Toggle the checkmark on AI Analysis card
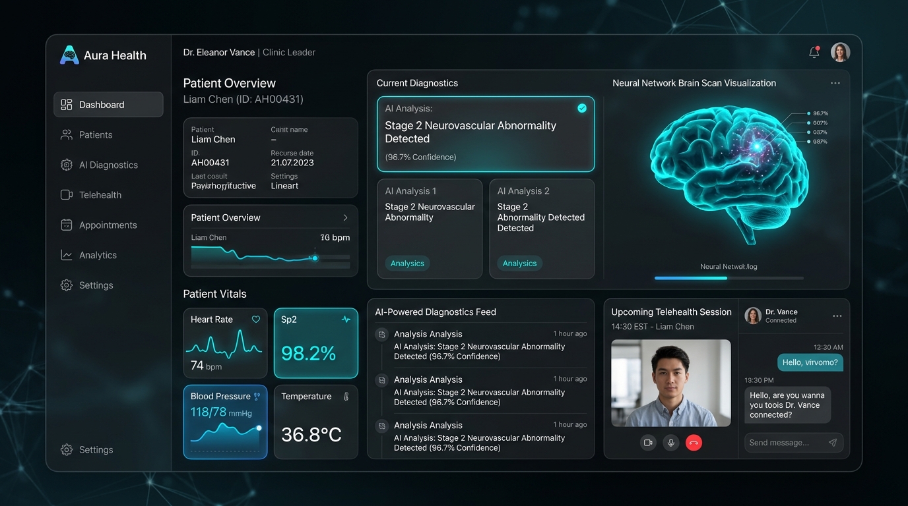The width and height of the screenshot is (908, 506). (x=582, y=109)
